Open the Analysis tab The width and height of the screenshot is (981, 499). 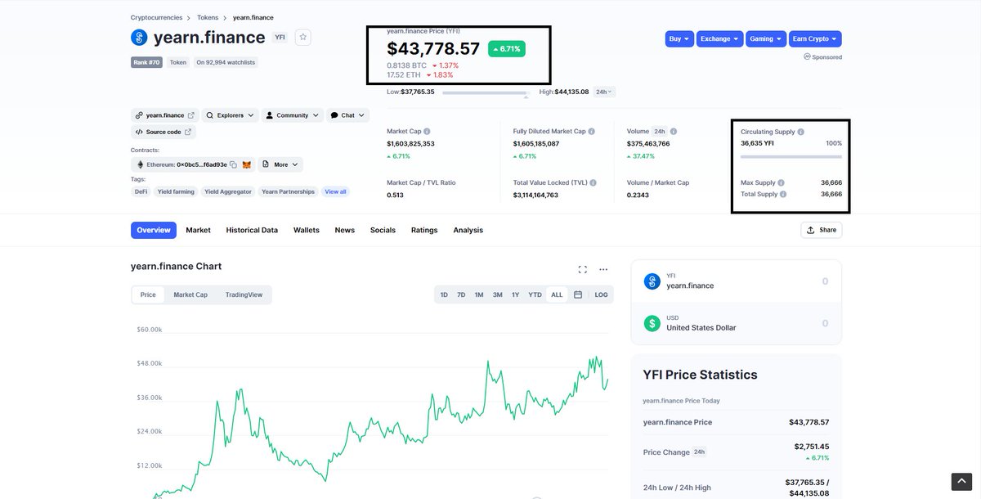point(468,230)
